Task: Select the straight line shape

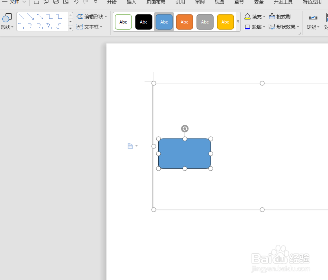Action: pos(21,16)
